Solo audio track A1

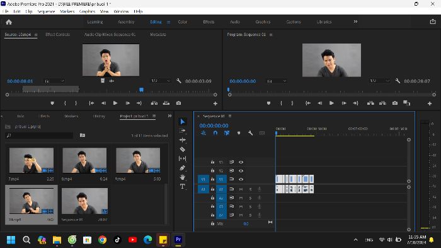250,189
